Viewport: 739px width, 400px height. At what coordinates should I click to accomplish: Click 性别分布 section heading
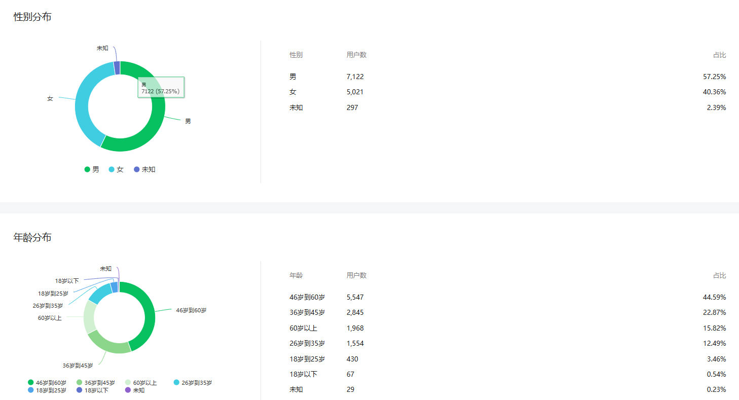tap(32, 17)
